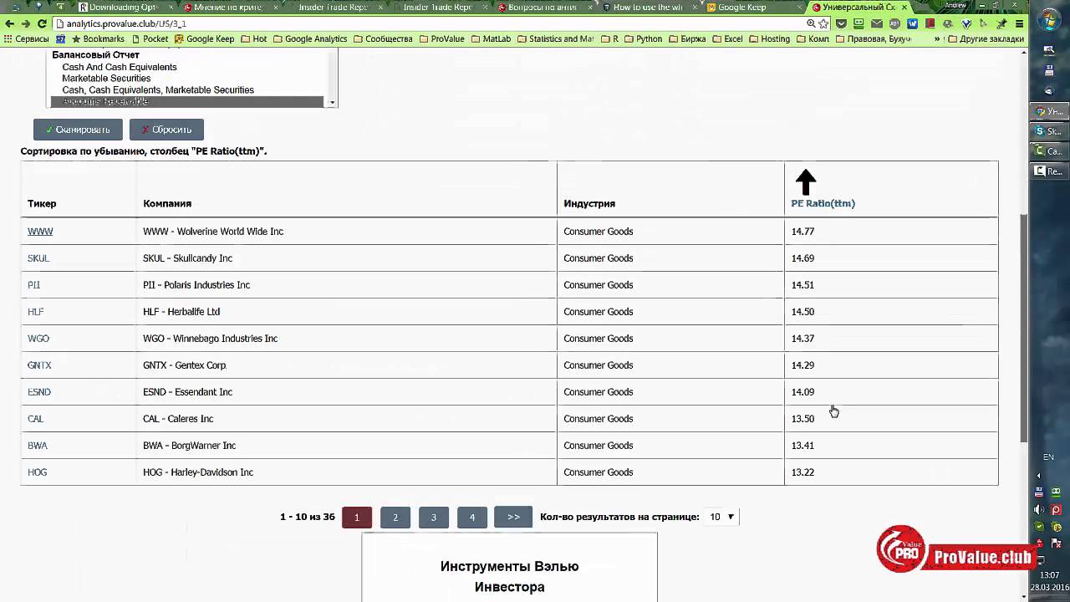
Task: Click the system clock 13:07
Action: point(1050,575)
